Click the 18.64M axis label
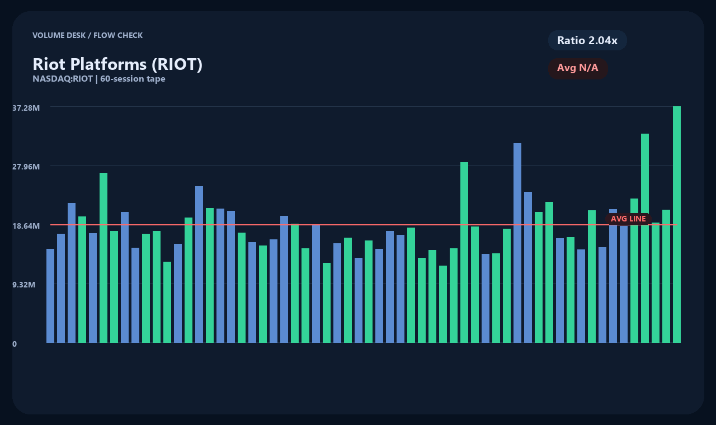Image resolution: width=716 pixels, height=425 pixels. pyautogui.click(x=26, y=226)
